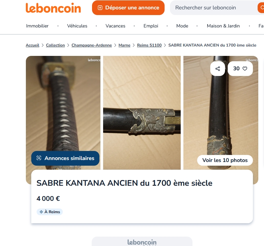Open Maison & Jardin category
The height and width of the screenshot is (246, 264).
pos(223,26)
